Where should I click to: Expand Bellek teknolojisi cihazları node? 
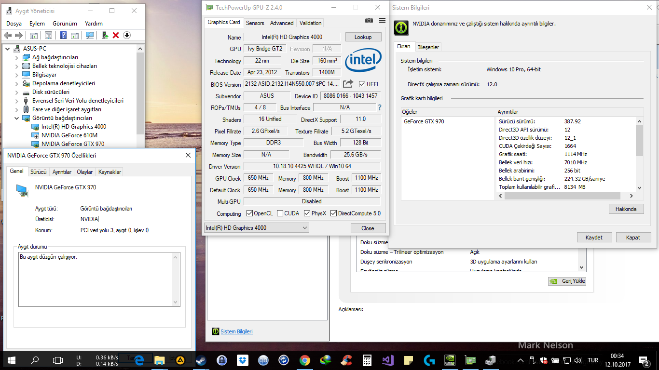tap(16, 66)
